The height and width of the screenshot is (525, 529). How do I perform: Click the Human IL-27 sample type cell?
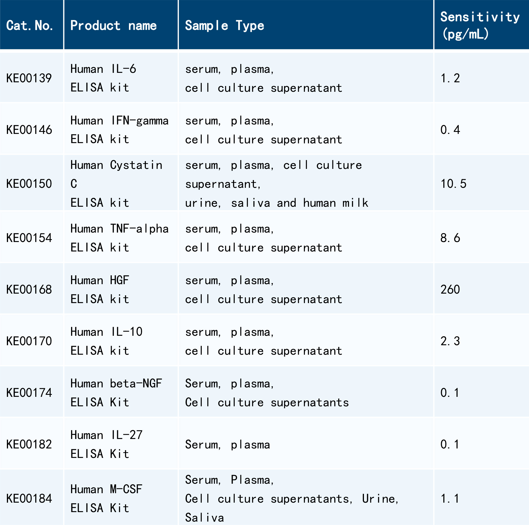[x=228, y=445]
